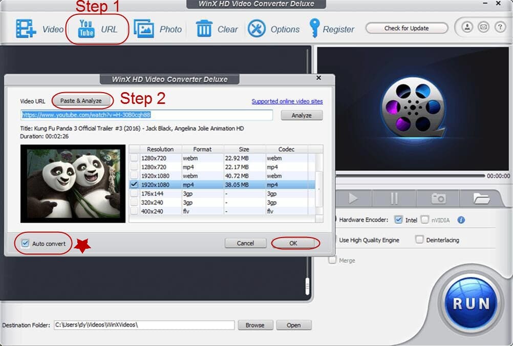Toggle the Auto convert checkbox
513x346 pixels.
pos(25,243)
